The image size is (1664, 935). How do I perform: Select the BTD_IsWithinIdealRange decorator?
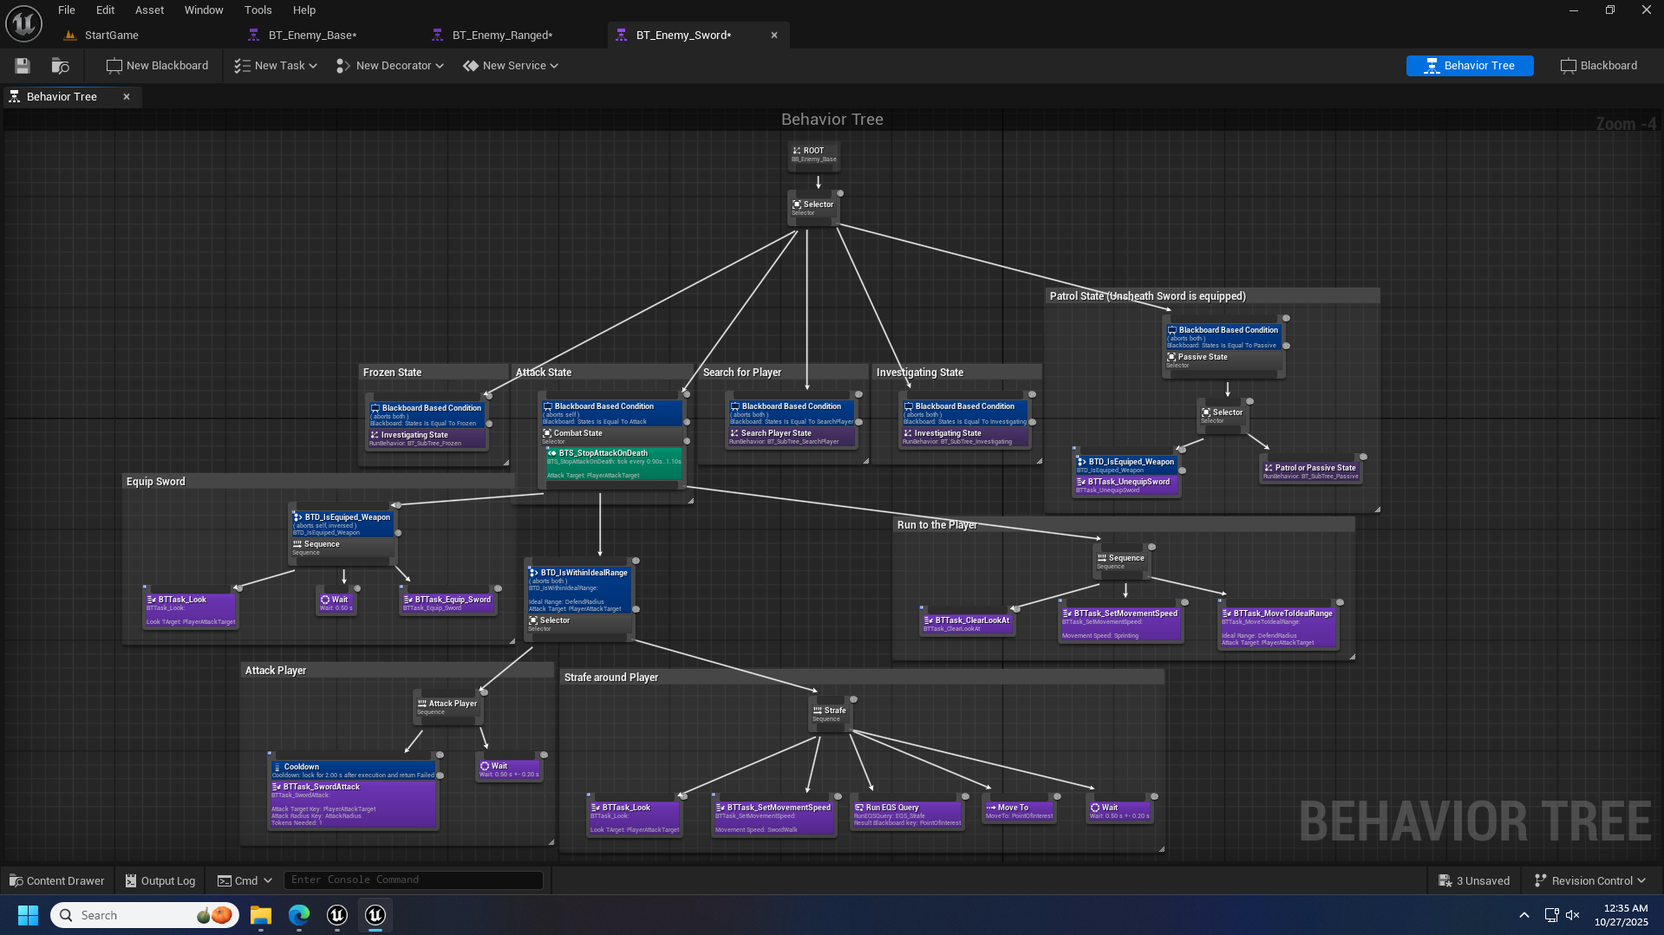click(x=580, y=592)
